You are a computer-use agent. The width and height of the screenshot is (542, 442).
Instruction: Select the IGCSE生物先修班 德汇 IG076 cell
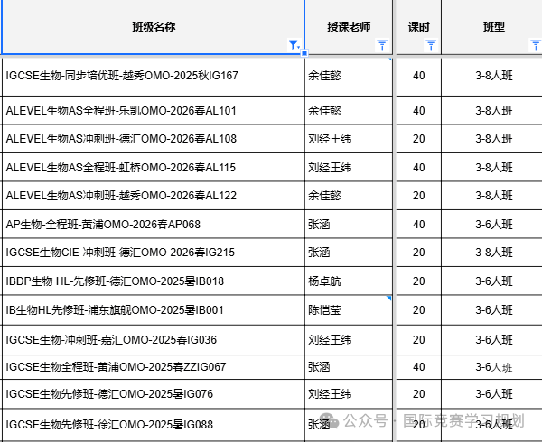[153, 393]
